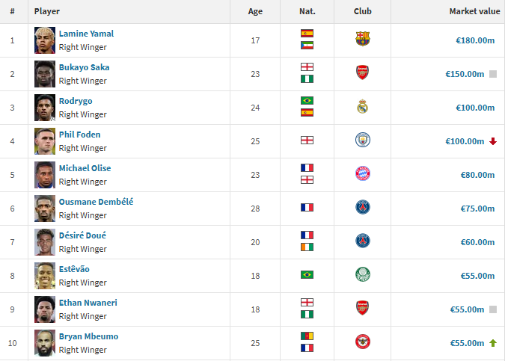The height and width of the screenshot is (361, 505).
Task: Open Michael Olise's player profile link
Action: click(x=85, y=168)
